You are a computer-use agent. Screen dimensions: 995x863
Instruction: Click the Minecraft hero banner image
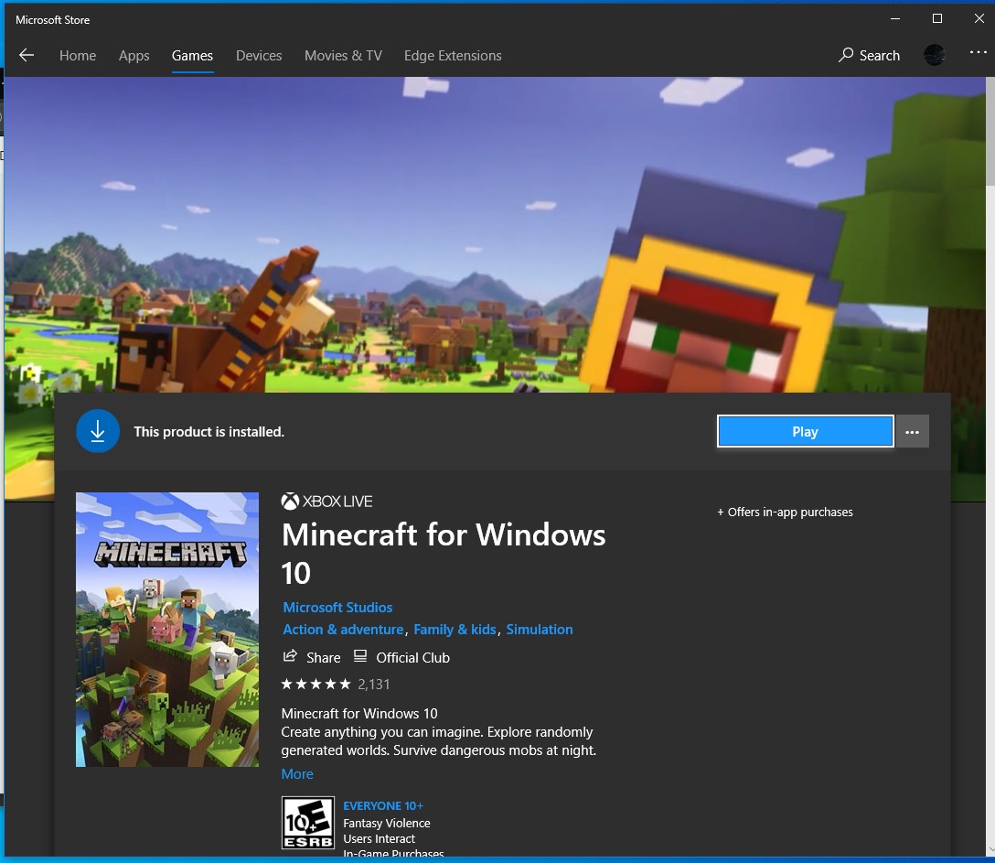[495, 235]
